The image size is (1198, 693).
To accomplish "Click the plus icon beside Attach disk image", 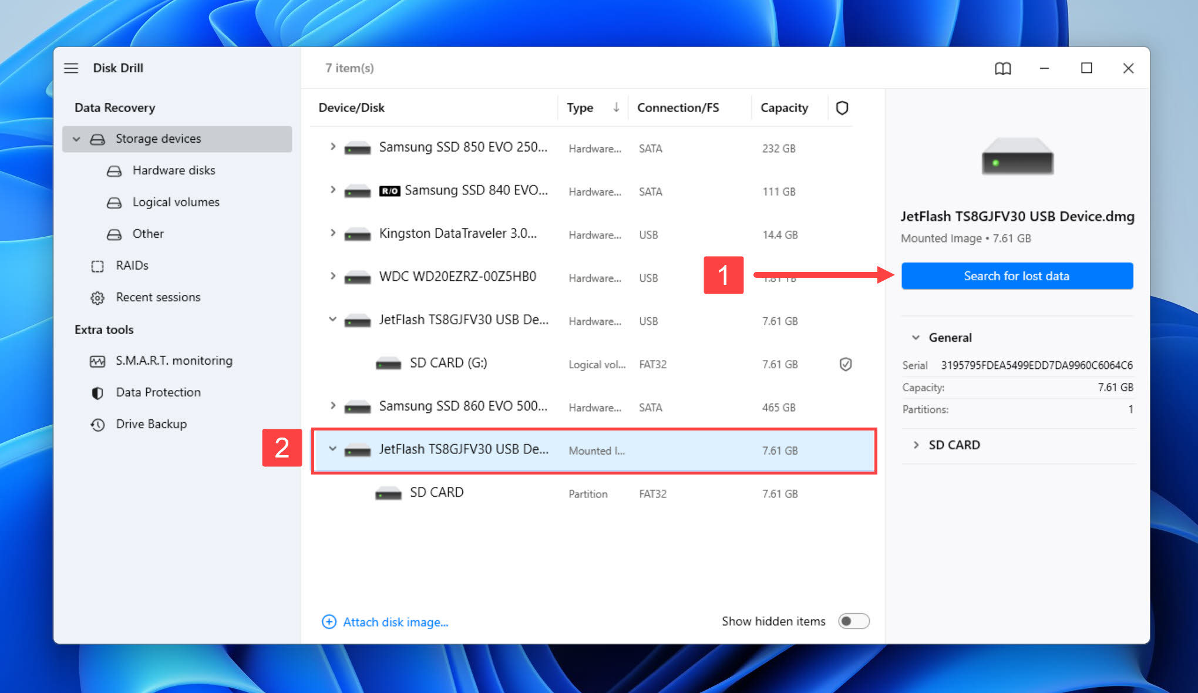I will 329,622.
